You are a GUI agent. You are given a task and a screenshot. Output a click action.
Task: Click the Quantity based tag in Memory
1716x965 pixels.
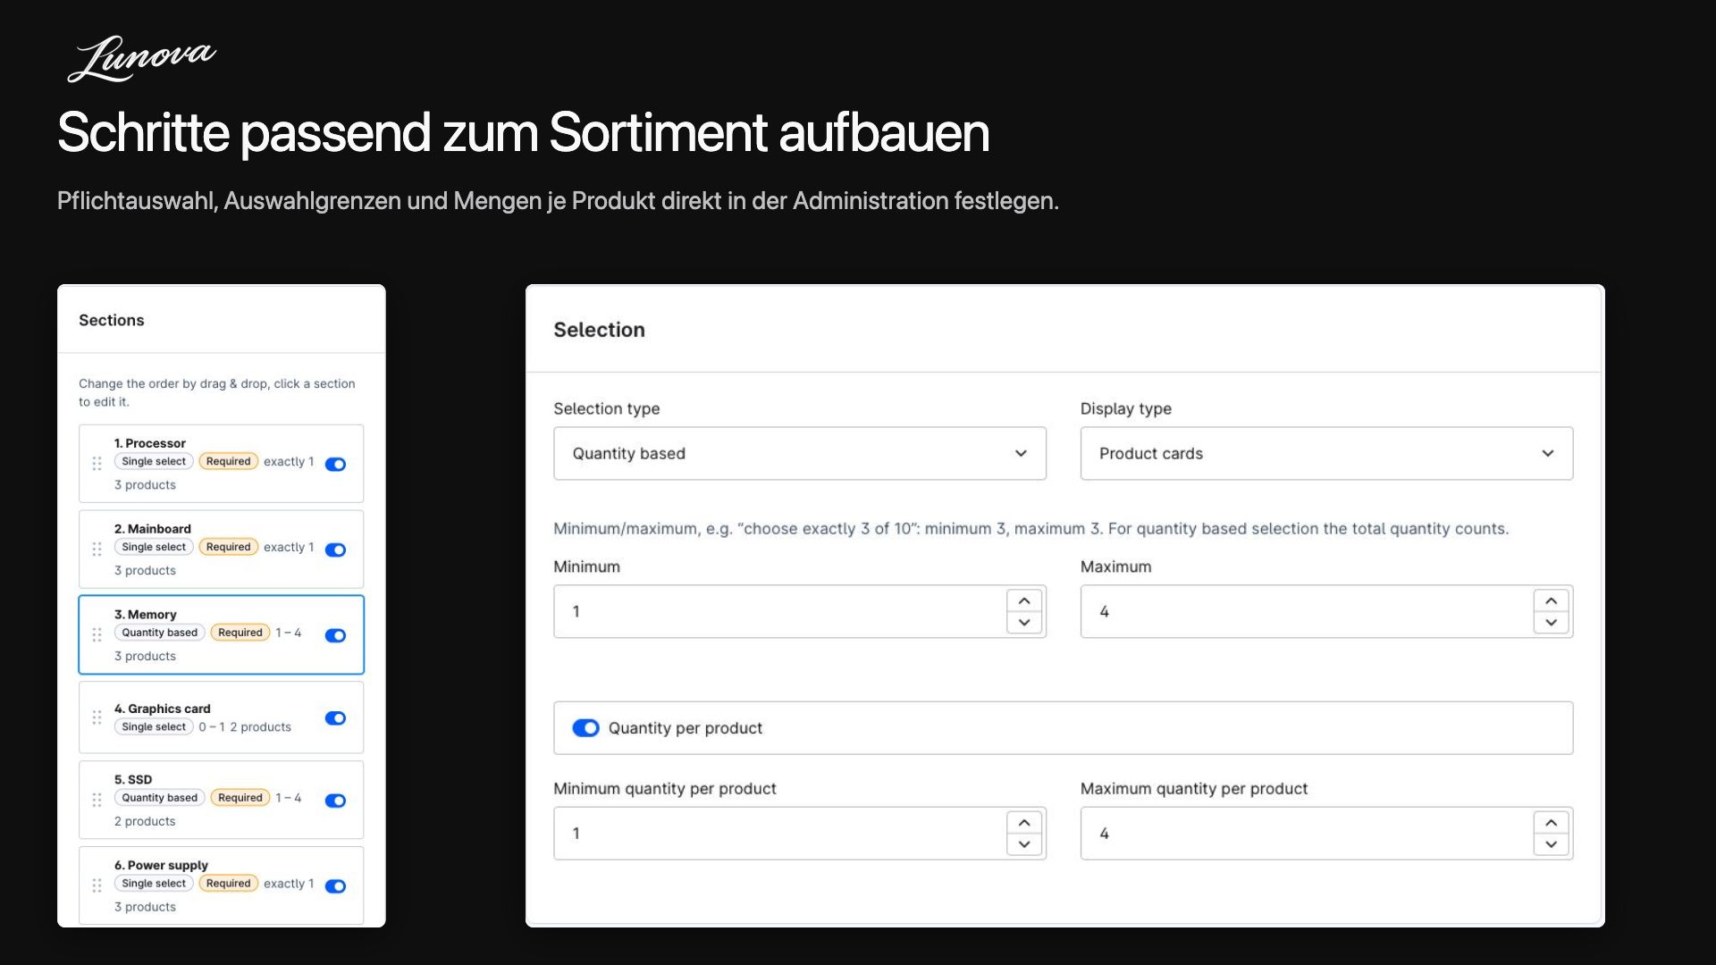tap(159, 633)
